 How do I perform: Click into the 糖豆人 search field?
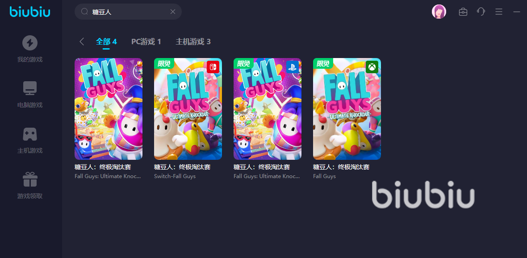tap(128, 12)
